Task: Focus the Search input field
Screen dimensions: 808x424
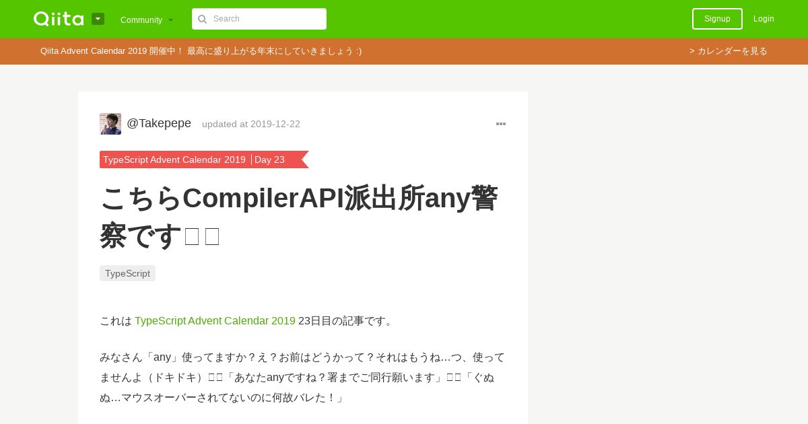Action: click(x=259, y=19)
